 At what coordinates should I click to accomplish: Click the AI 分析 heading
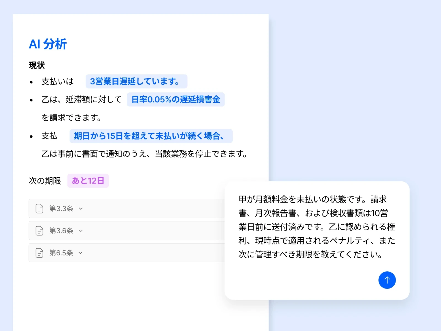pos(48,44)
